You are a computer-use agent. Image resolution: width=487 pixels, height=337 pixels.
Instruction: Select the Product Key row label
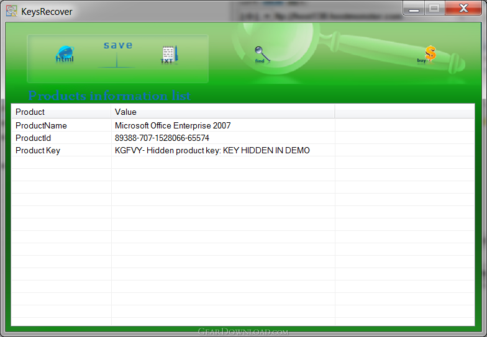38,150
